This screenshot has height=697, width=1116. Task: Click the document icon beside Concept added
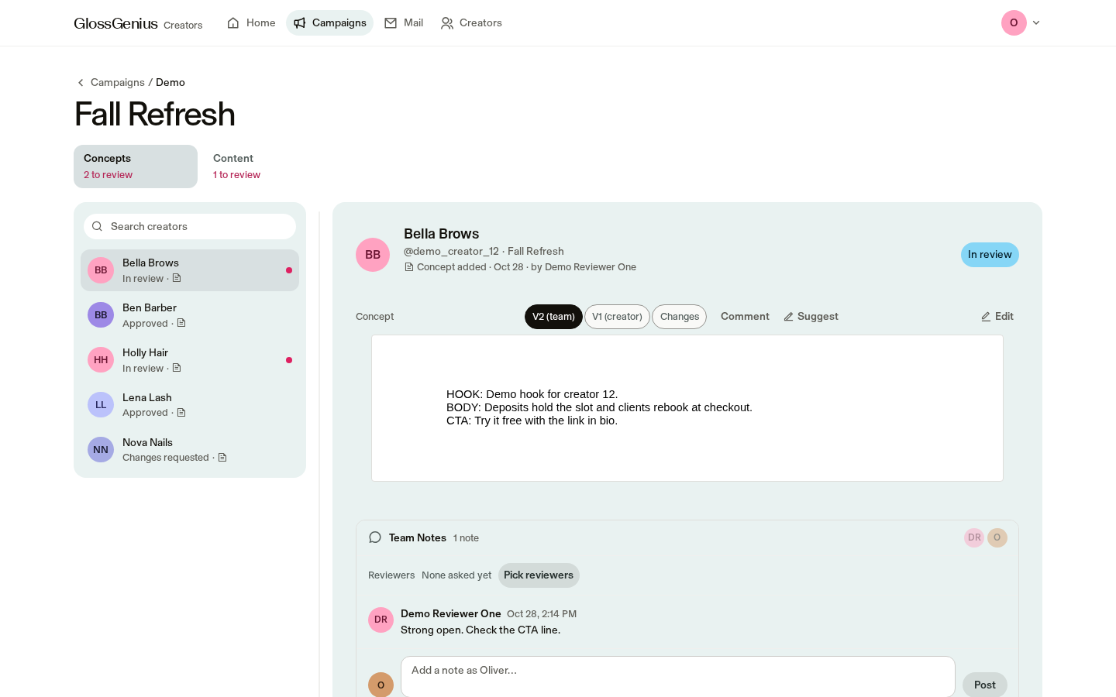click(x=409, y=267)
